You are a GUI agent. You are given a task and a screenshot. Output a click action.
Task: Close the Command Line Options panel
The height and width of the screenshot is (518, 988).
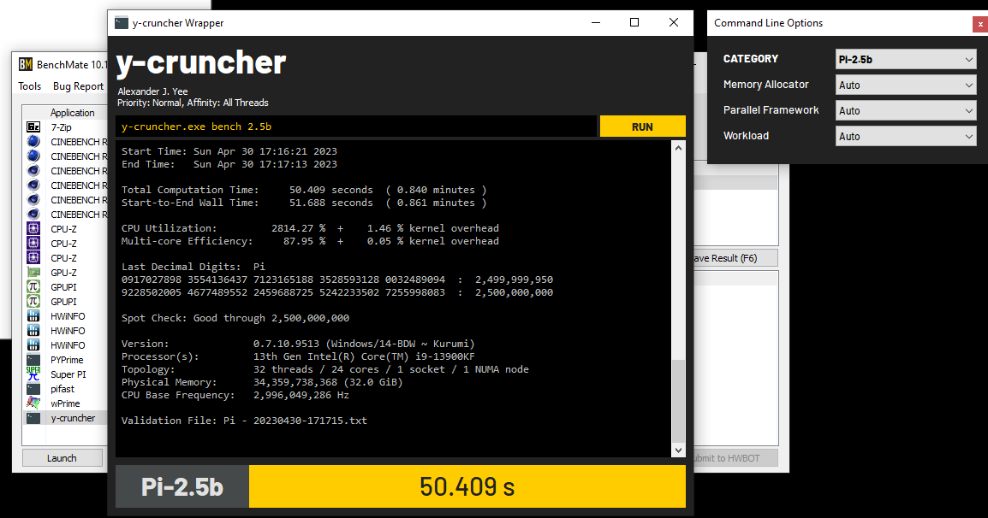coord(979,24)
